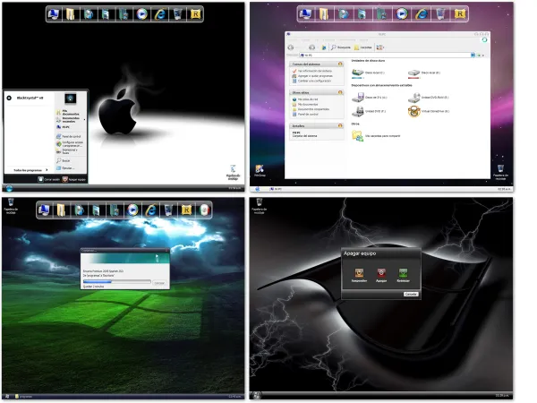Click the blue start orb, top-left desktop

coord(9,188)
